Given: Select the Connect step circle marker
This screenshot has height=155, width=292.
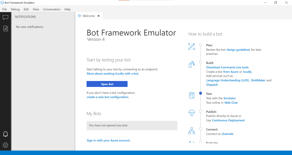Looking at the screenshot, I should coord(200,129).
